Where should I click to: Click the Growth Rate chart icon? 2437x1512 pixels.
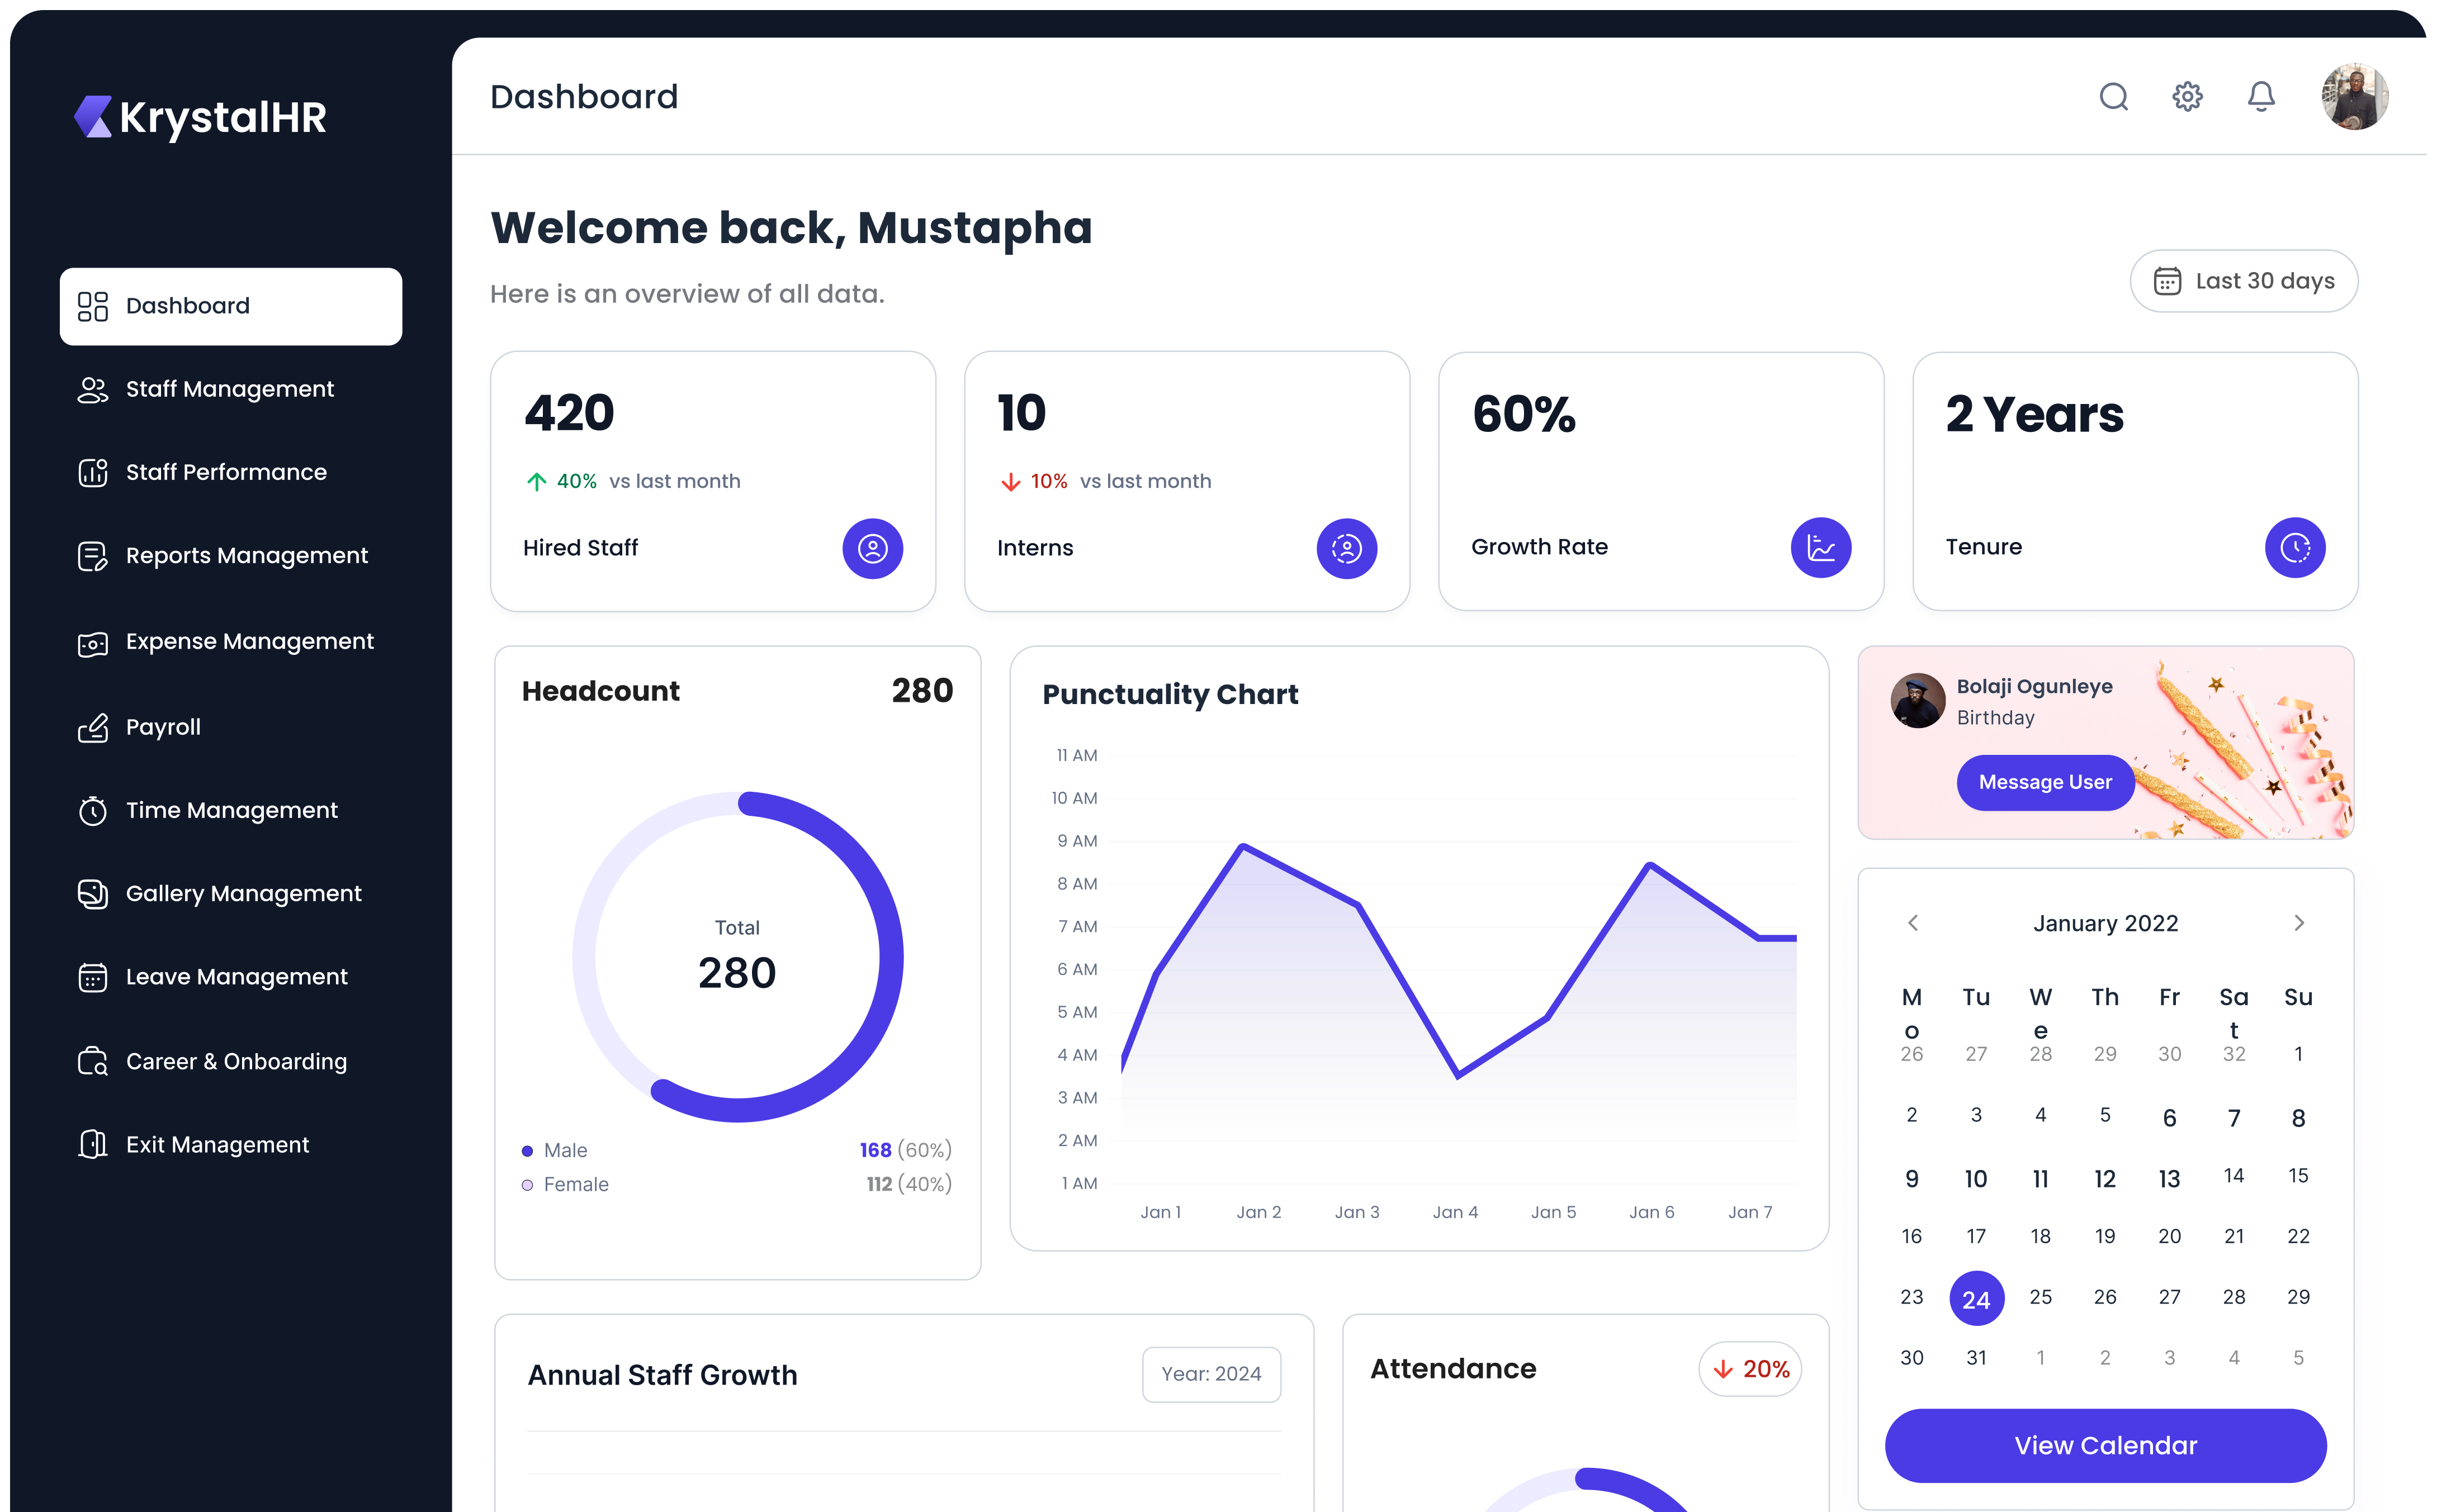(x=1821, y=547)
